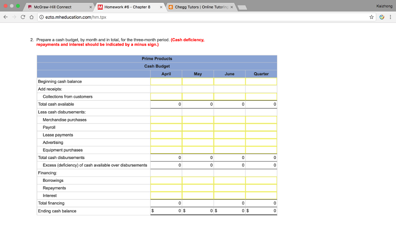The image size is (396, 247).
Task: Open the Chrome three-dot menu
Action: (391, 17)
